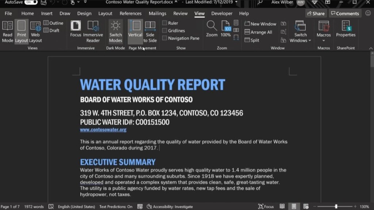
Task: Show the Navigation Pane
Action: pyautogui.click(x=165, y=38)
